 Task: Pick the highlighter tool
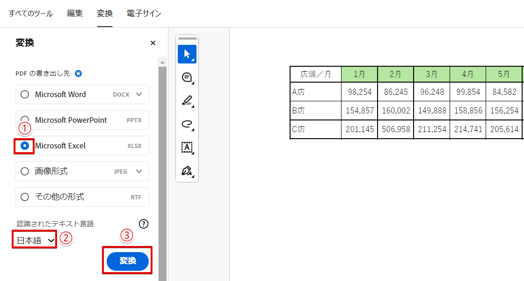point(187,101)
